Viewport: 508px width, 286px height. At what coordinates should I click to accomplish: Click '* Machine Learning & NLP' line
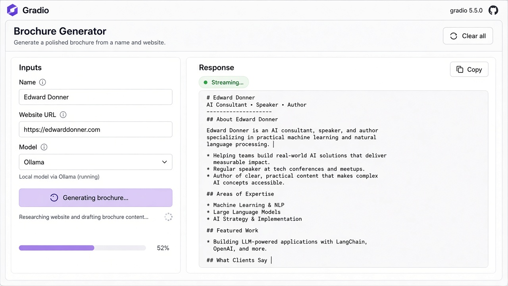click(x=246, y=205)
